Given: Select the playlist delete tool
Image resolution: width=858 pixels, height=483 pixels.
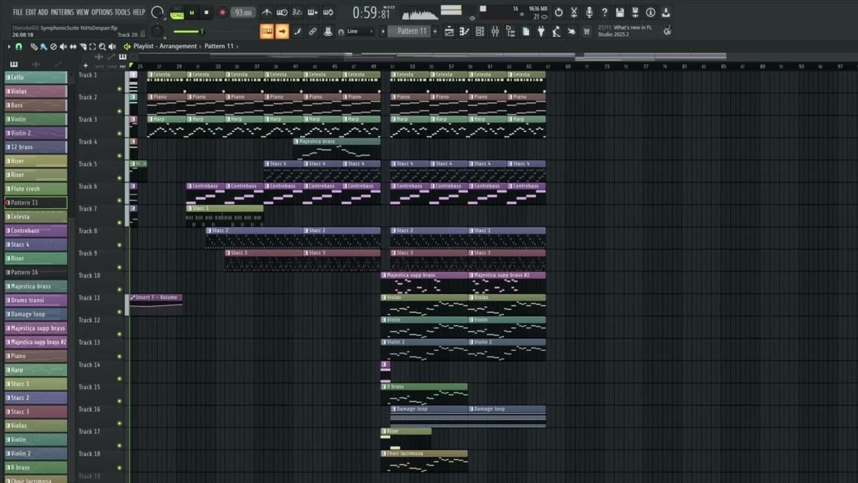Looking at the screenshot, I should pos(54,46).
